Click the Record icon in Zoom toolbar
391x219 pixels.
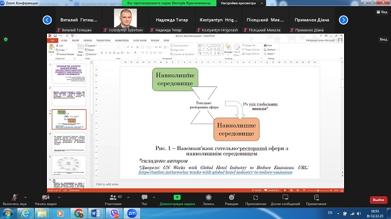(209, 197)
